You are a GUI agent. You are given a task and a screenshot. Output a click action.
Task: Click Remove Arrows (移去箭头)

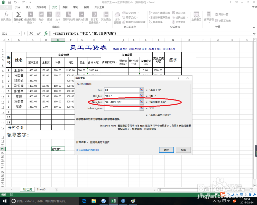coord(157,22)
